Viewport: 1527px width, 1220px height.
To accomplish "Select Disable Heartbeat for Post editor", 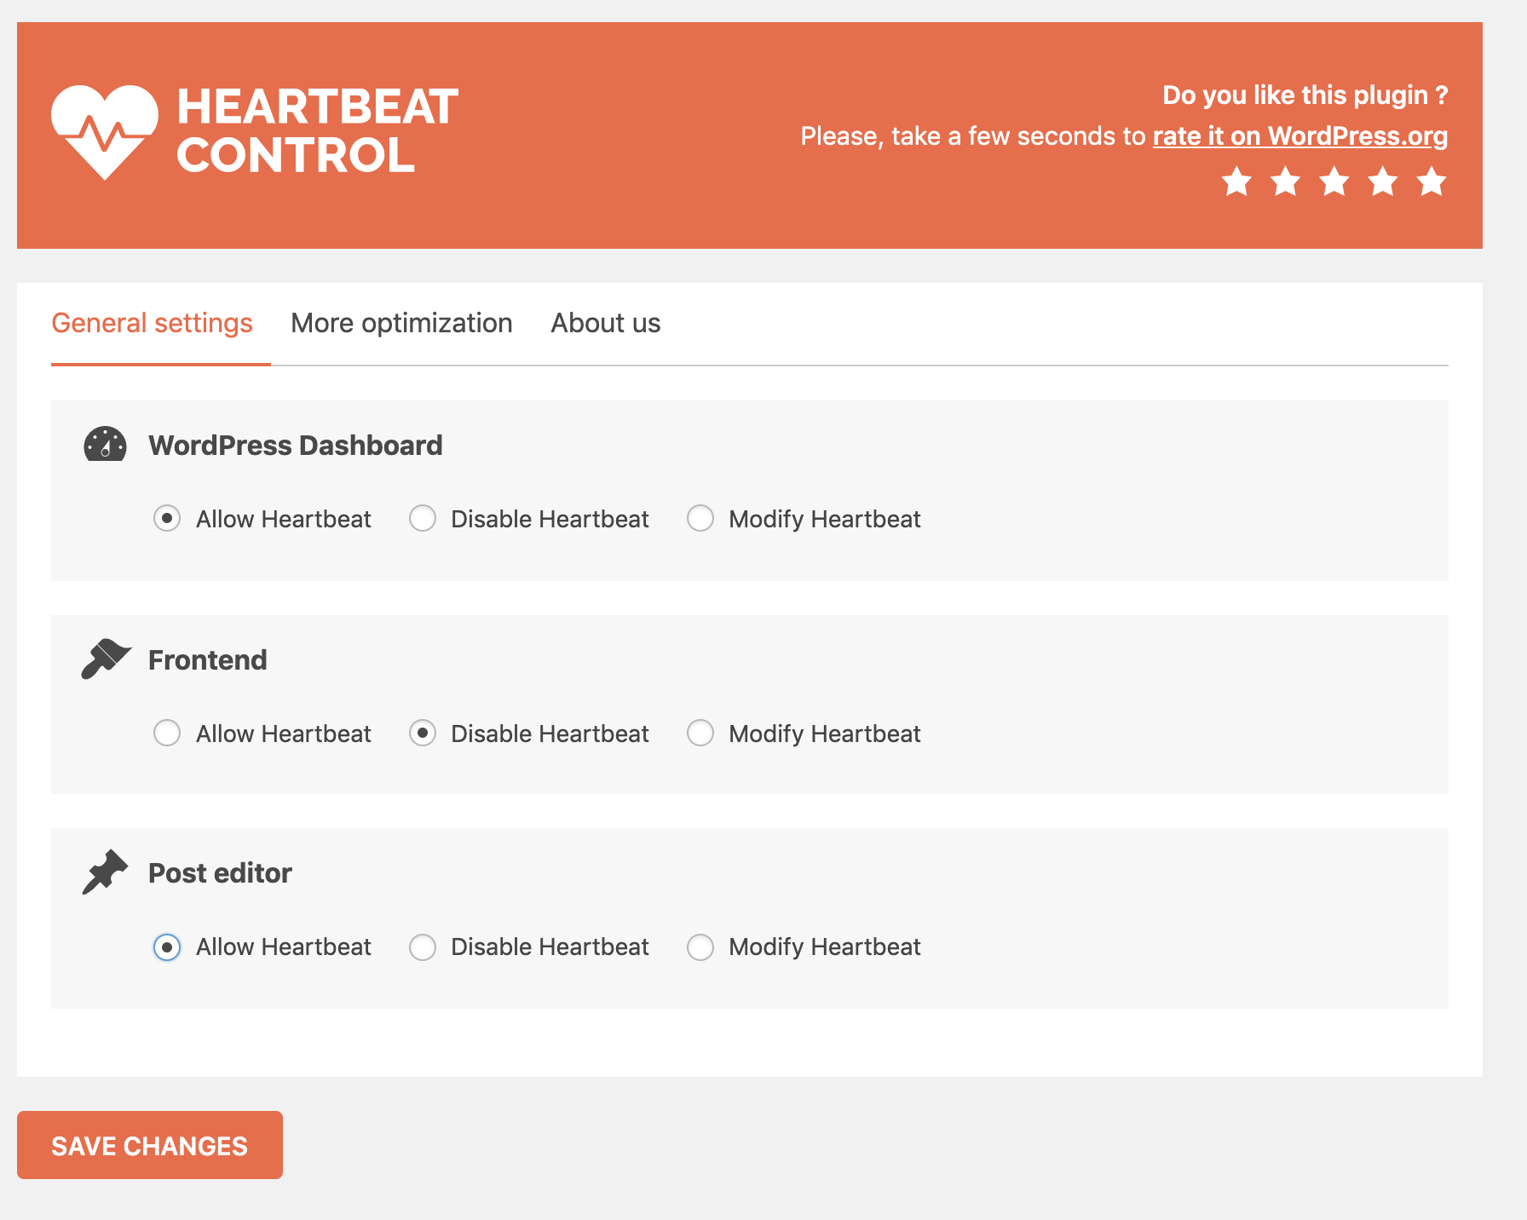I will coord(423,947).
